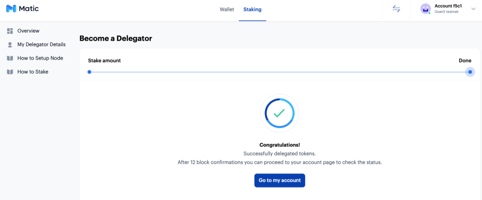Click the Become a Delegator heading
This screenshot has height=200, width=482.
tap(115, 38)
